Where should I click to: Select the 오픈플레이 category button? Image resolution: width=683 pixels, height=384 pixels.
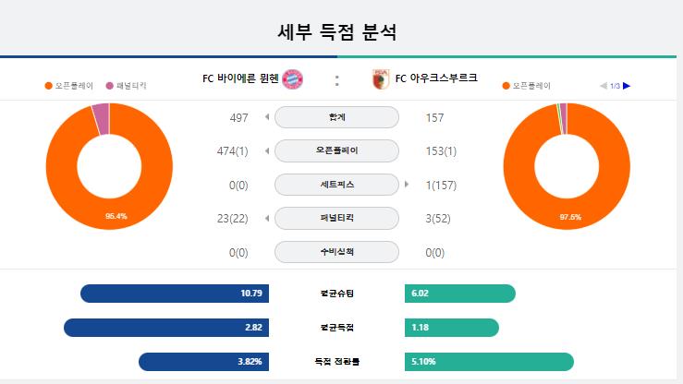click(x=336, y=150)
